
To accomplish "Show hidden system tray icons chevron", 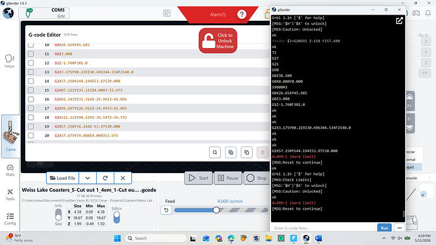I will pos(384,238).
